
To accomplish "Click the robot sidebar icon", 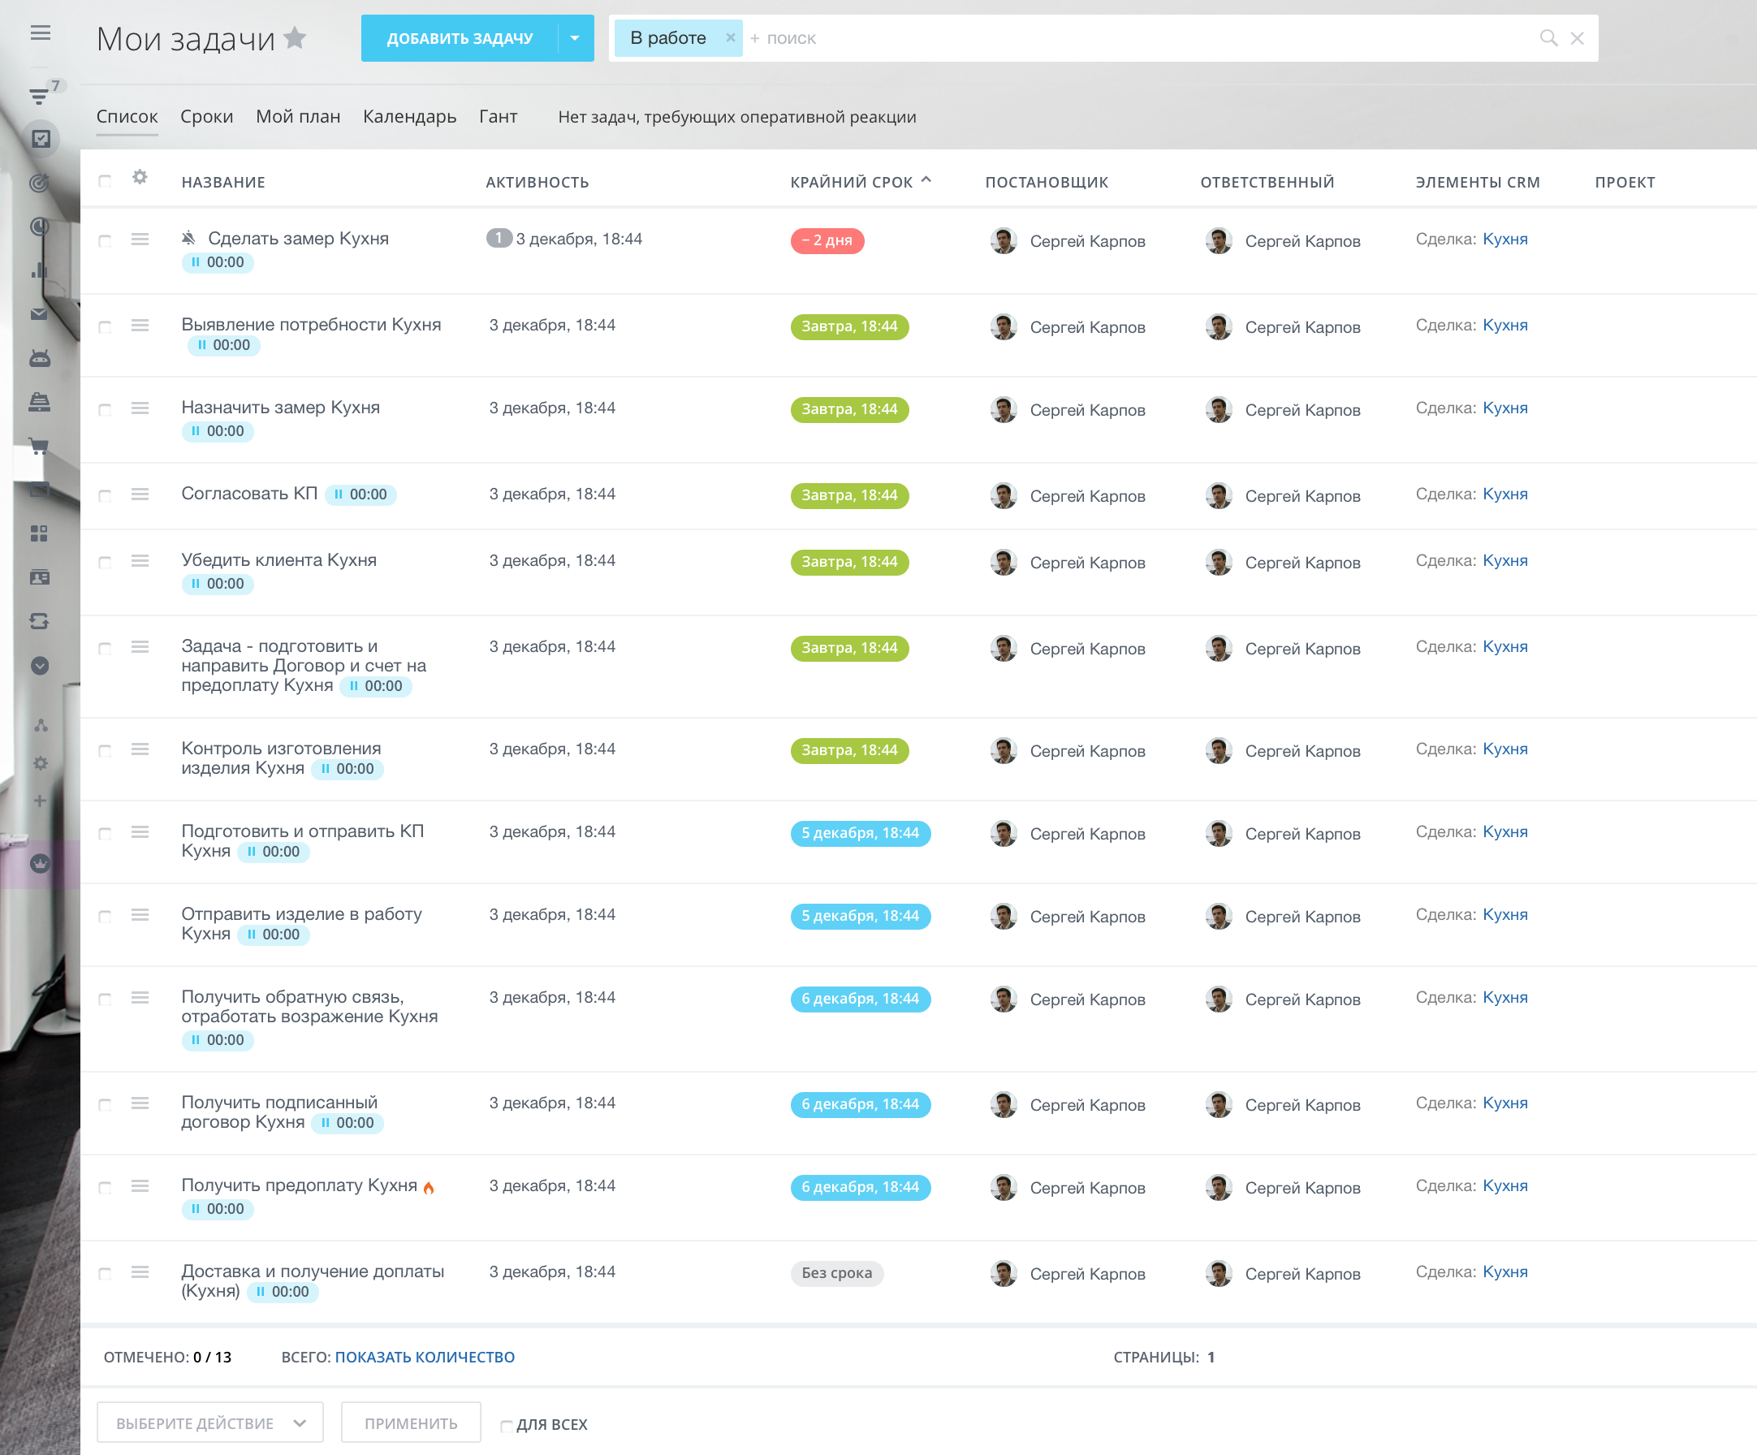I will pyautogui.click(x=39, y=358).
